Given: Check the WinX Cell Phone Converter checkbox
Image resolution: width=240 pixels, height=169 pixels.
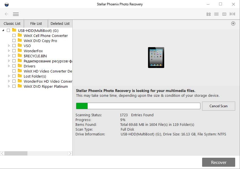Looking at the screenshot, I should tap(14, 36).
